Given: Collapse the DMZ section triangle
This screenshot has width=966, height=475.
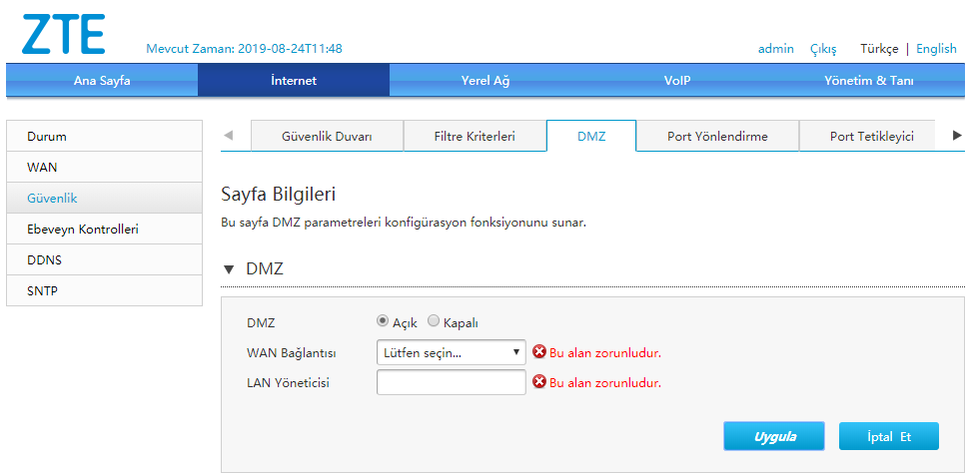Looking at the screenshot, I should pyautogui.click(x=229, y=269).
